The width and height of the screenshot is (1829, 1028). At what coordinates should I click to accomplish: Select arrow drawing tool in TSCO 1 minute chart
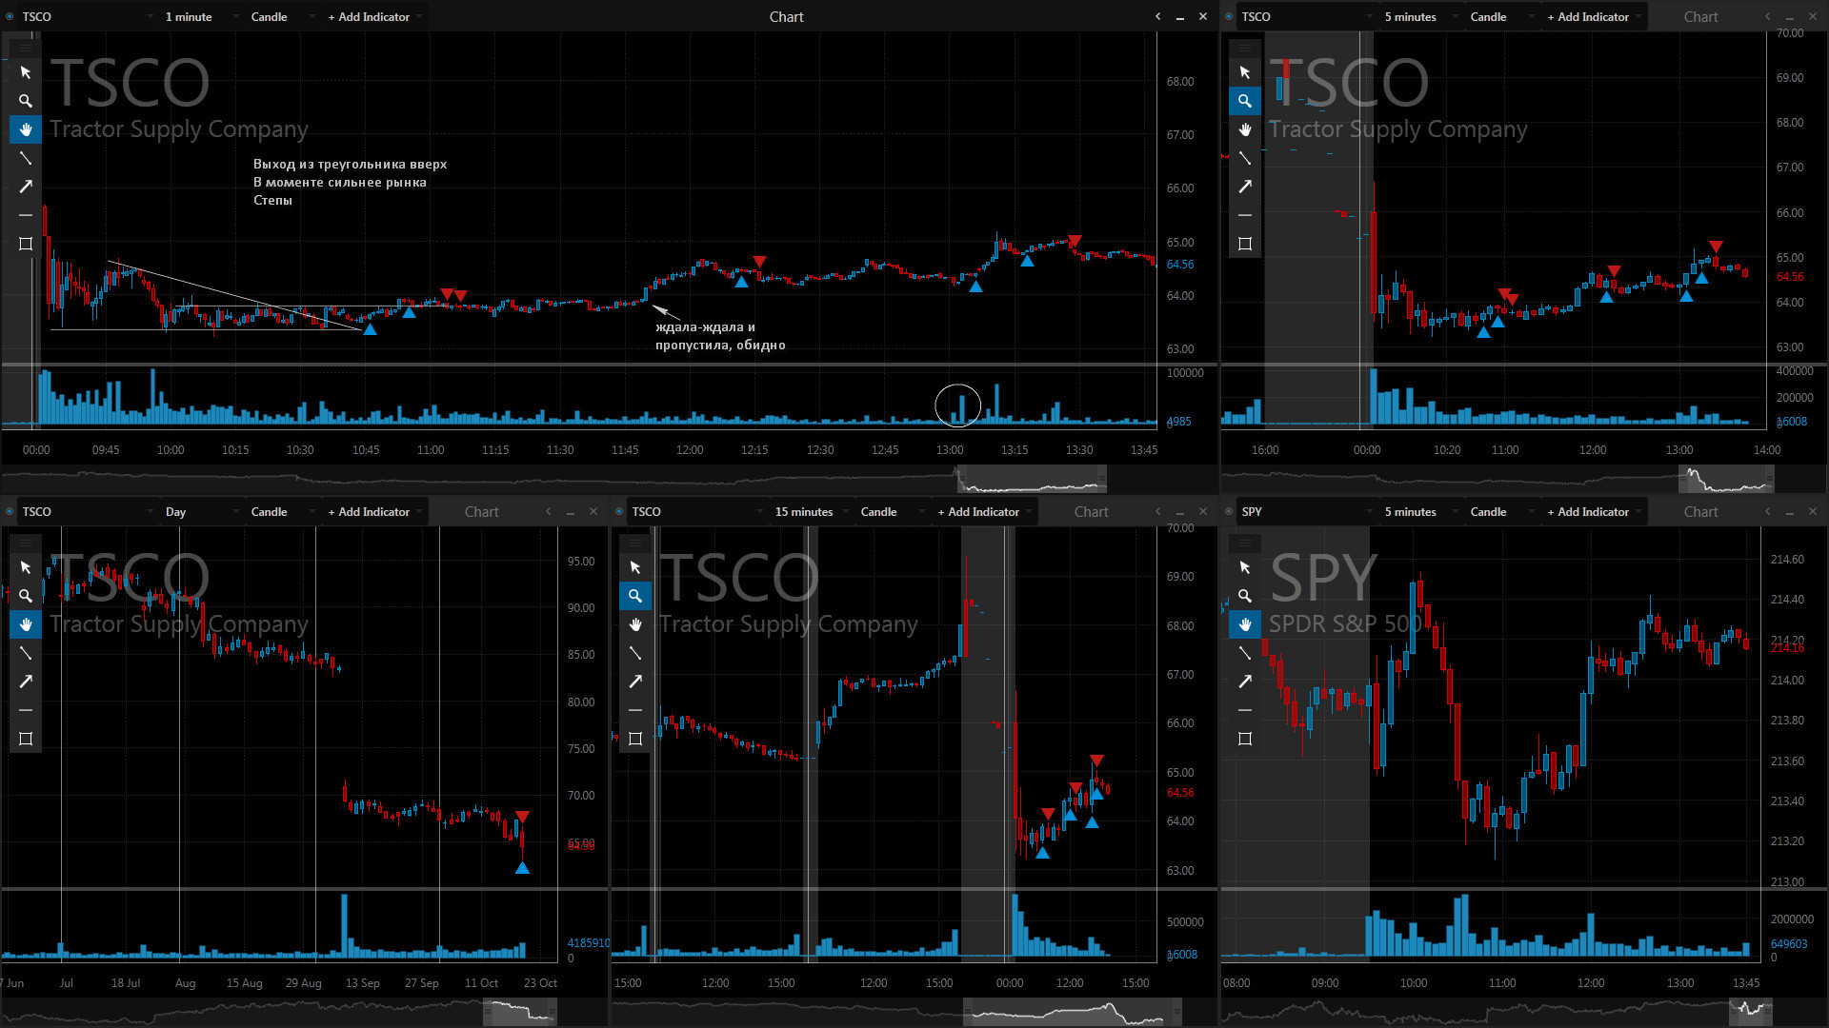pyautogui.click(x=26, y=187)
